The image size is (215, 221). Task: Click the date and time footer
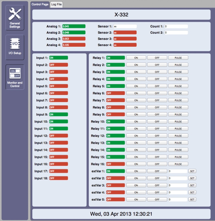[121, 214]
